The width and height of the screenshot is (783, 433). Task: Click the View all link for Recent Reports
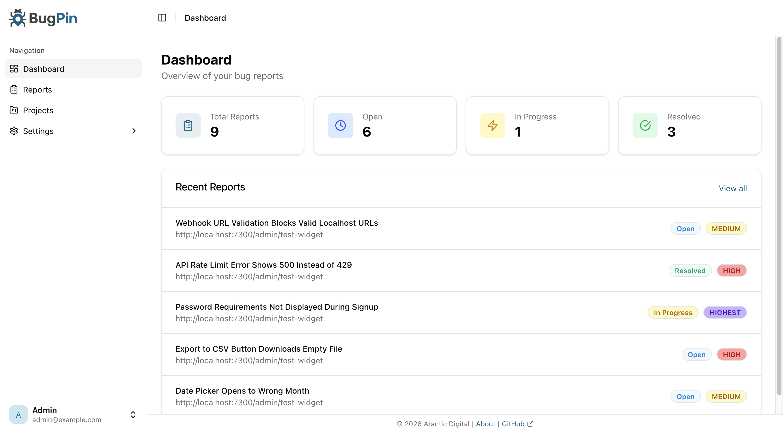pos(733,188)
